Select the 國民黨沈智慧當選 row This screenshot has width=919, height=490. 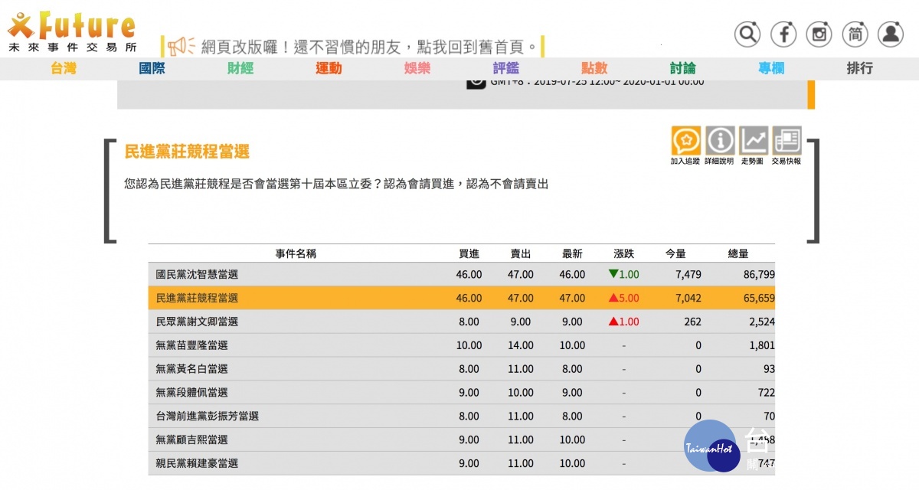coord(461,274)
